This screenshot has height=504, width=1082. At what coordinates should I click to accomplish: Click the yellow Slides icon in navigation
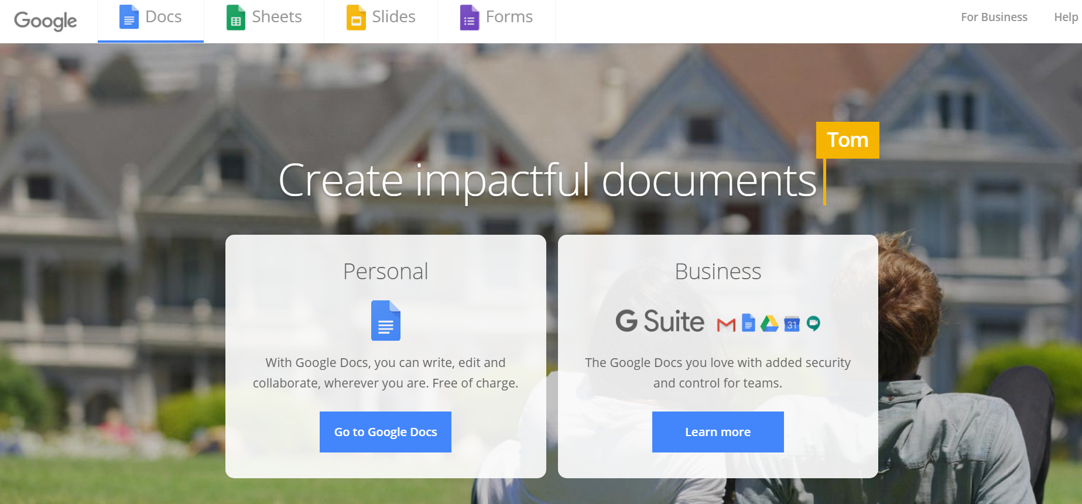[x=356, y=17]
